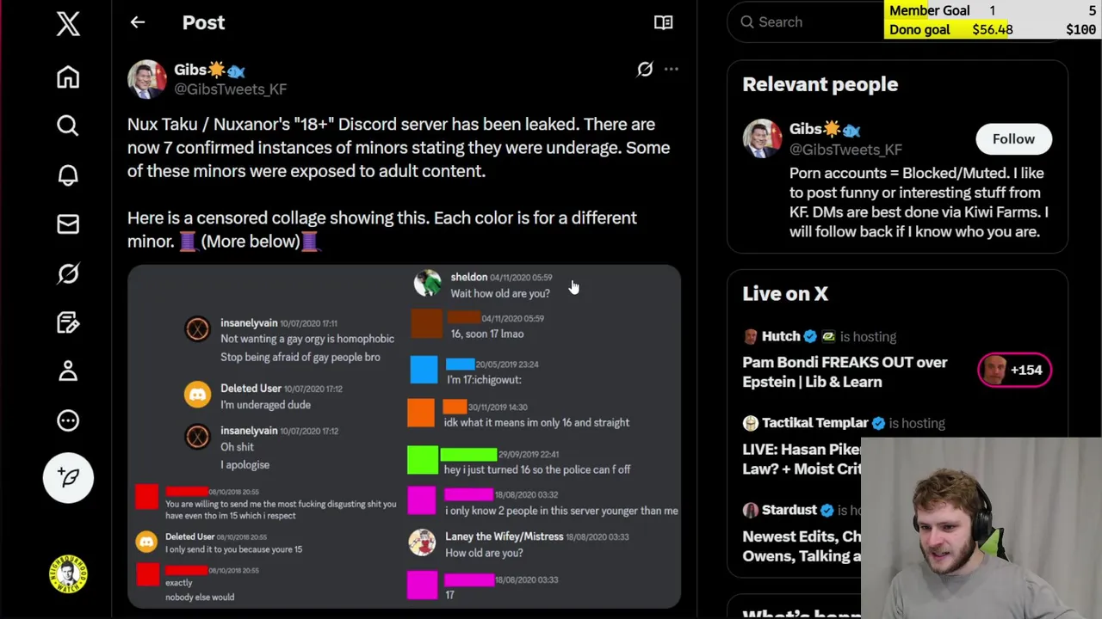The image size is (1102, 619).
Task: Click the compose post button
Action: click(68, 477)
